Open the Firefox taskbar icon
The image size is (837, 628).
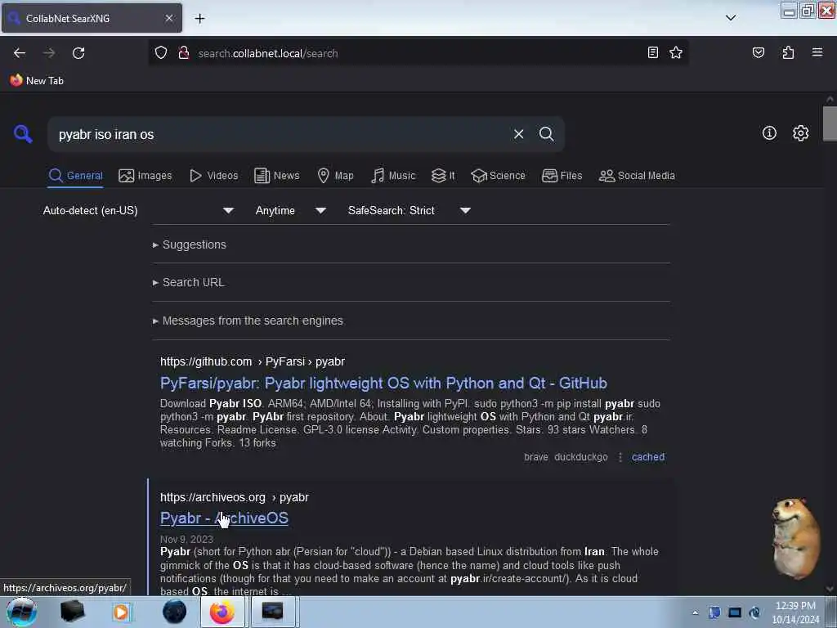[x=222, y=612]
